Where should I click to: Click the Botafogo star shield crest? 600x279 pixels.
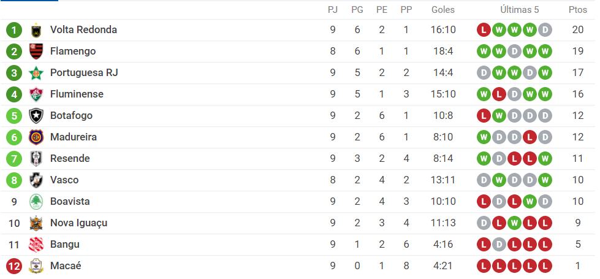click(36, 115)
